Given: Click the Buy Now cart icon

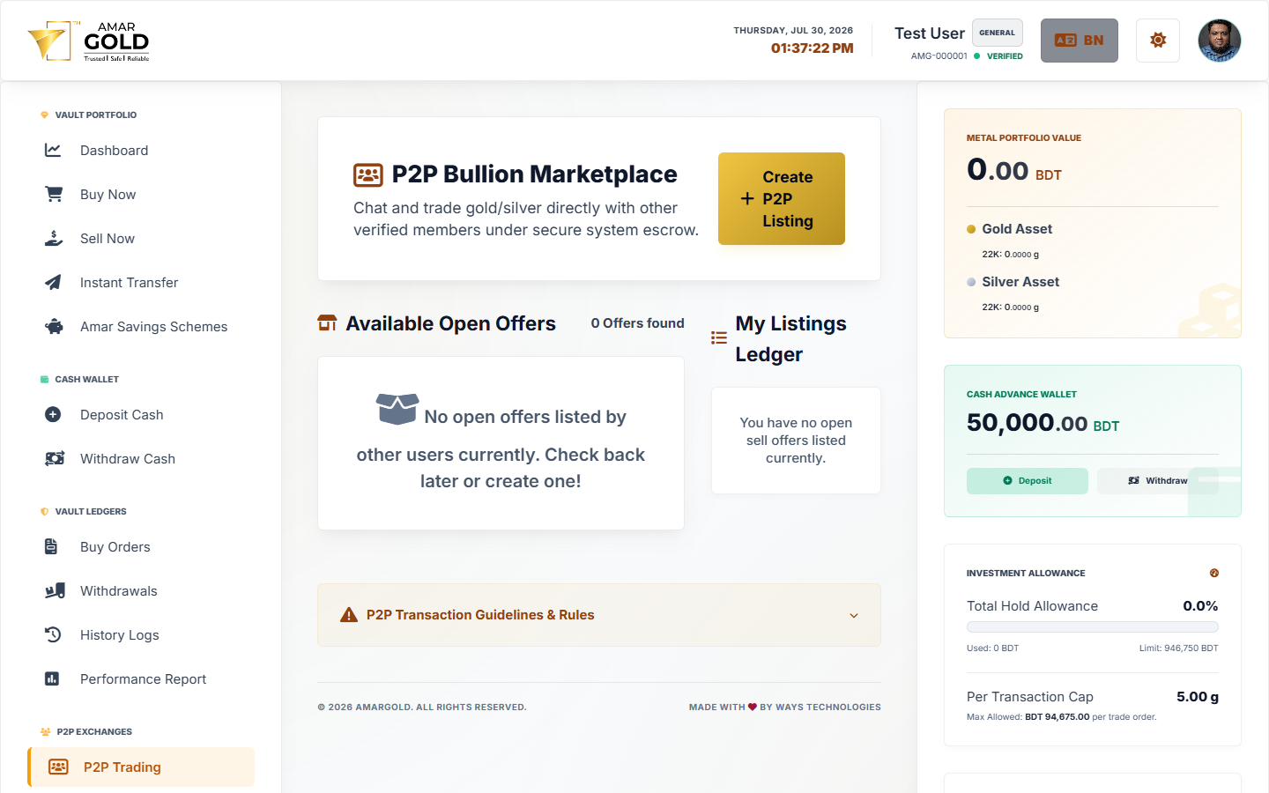Looking at the screenshot, I should [x=54, y=194].
